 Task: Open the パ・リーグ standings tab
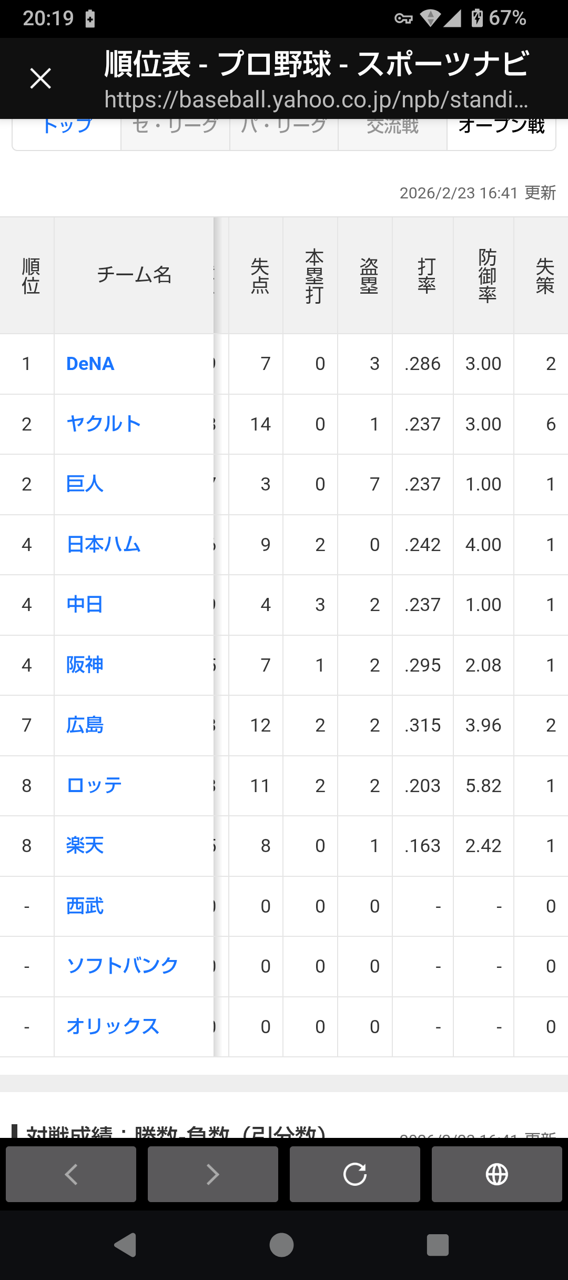pos(284,129)
